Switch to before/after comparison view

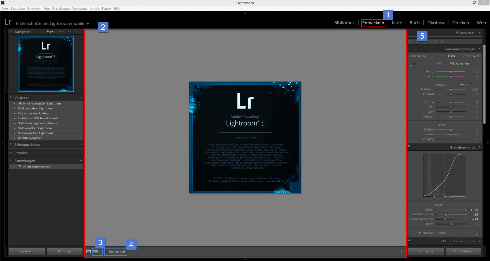pos(96,252)
